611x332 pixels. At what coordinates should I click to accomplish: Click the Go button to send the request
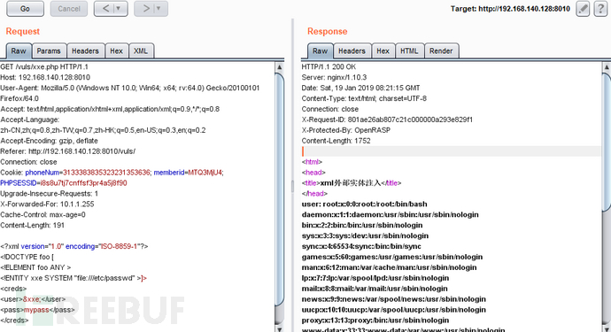[25, 9]
